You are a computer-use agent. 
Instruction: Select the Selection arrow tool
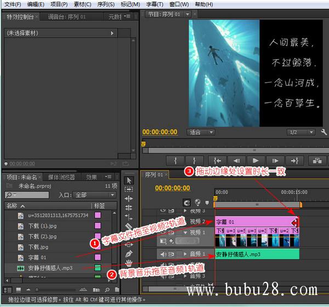pos(129,180)
